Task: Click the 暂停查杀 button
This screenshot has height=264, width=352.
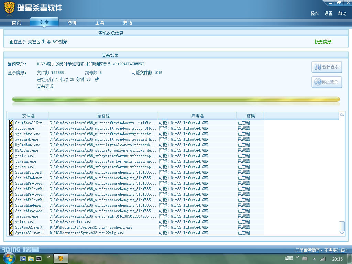Action: 327,67
